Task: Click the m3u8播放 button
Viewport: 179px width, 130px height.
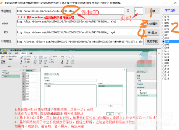Action: pos(153,24)
